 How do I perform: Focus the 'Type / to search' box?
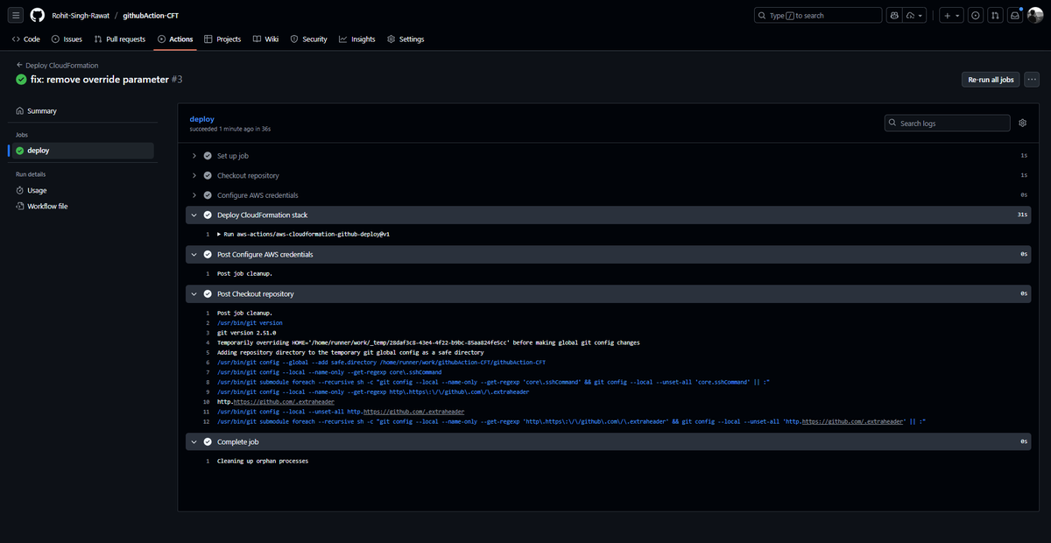(x=818, y=15)
